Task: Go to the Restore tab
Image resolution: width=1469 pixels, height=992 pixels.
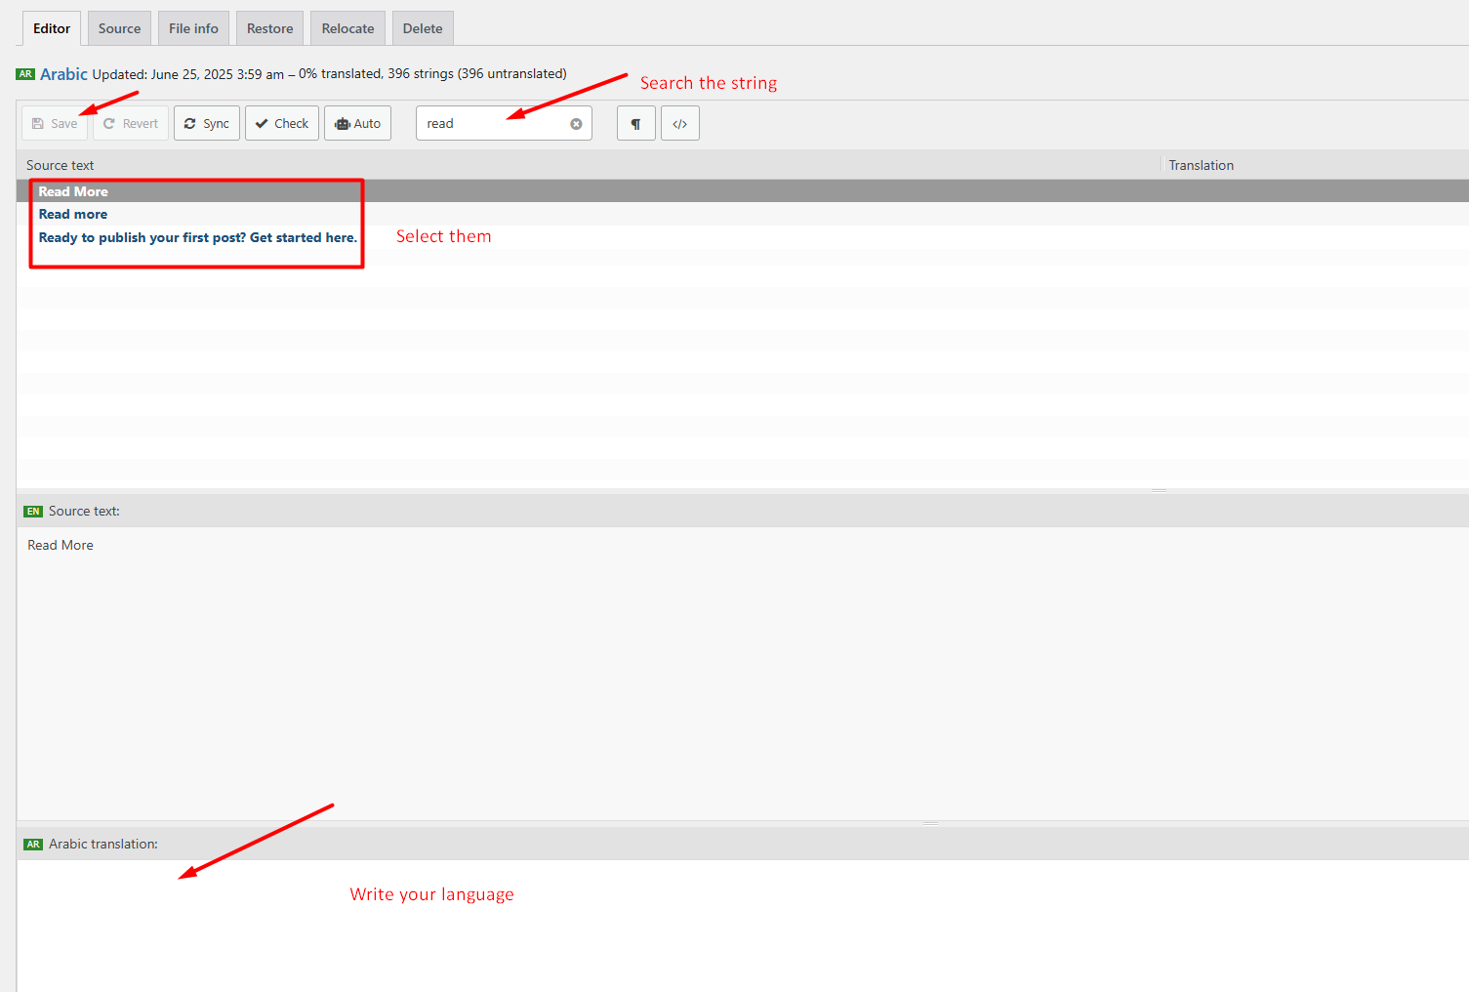Action: [x=269, y=28]
